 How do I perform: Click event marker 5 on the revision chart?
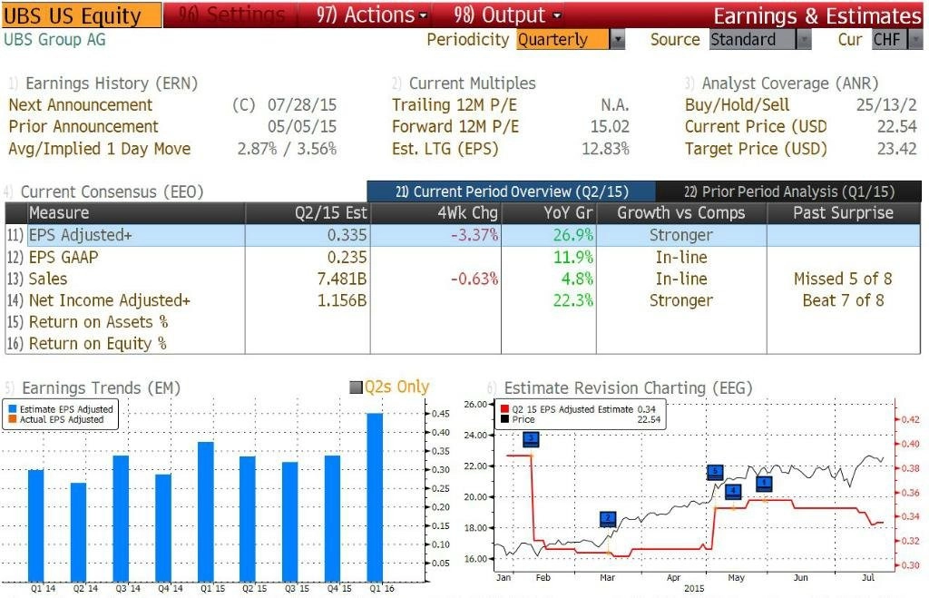(x=715, y=473)
